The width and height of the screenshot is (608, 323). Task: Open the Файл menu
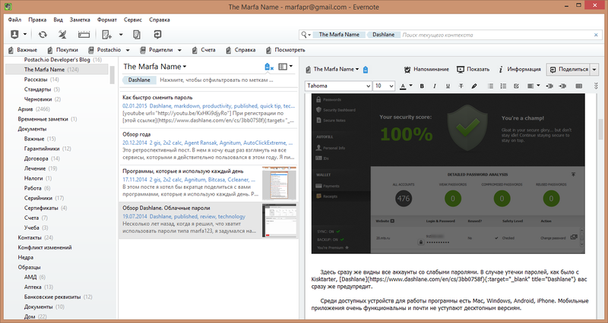pyautogui.click(x=14, y=20)
